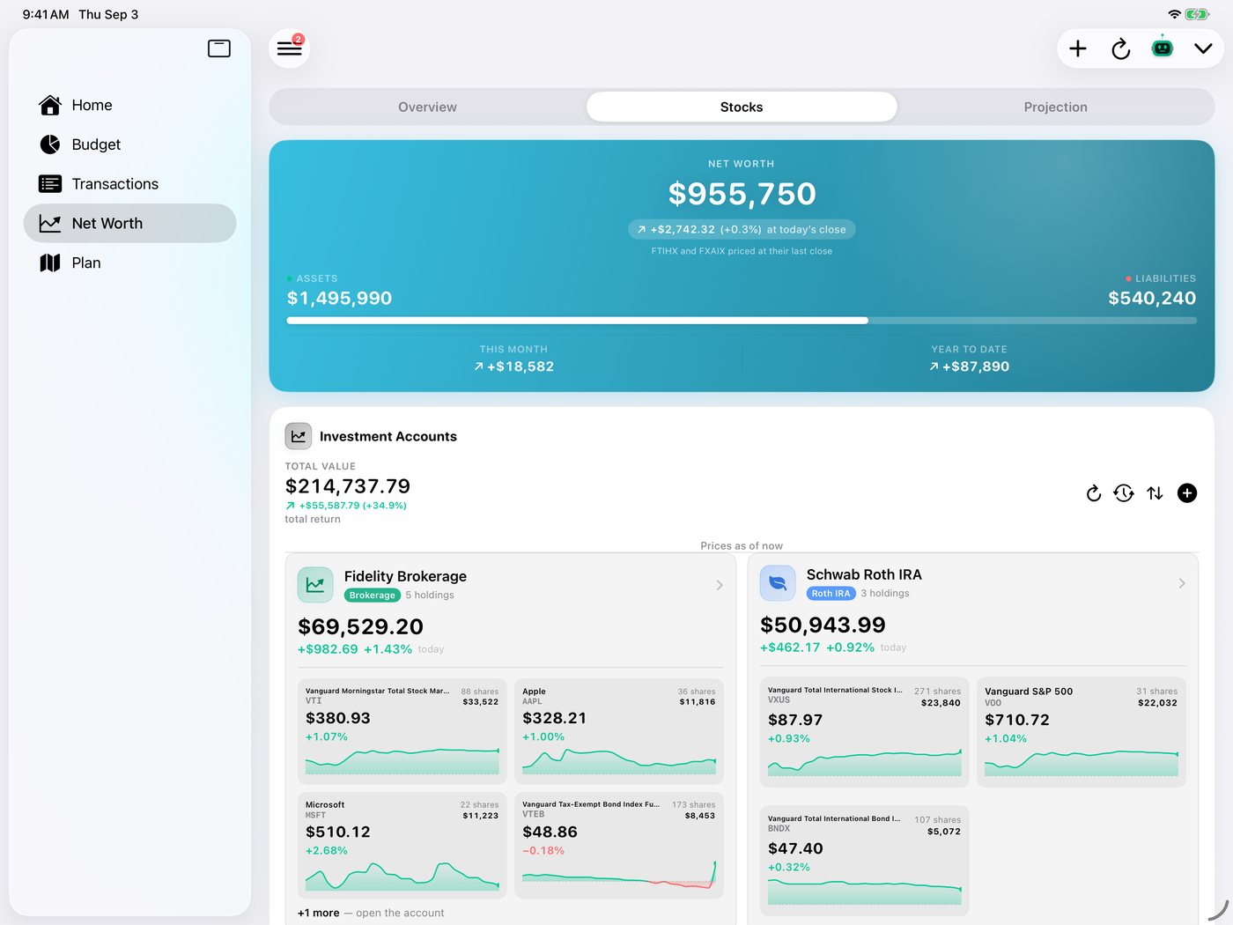This screenshot has height=925, width=1233.
Task: Click This Month +$18,582 value
Action: 514,366
